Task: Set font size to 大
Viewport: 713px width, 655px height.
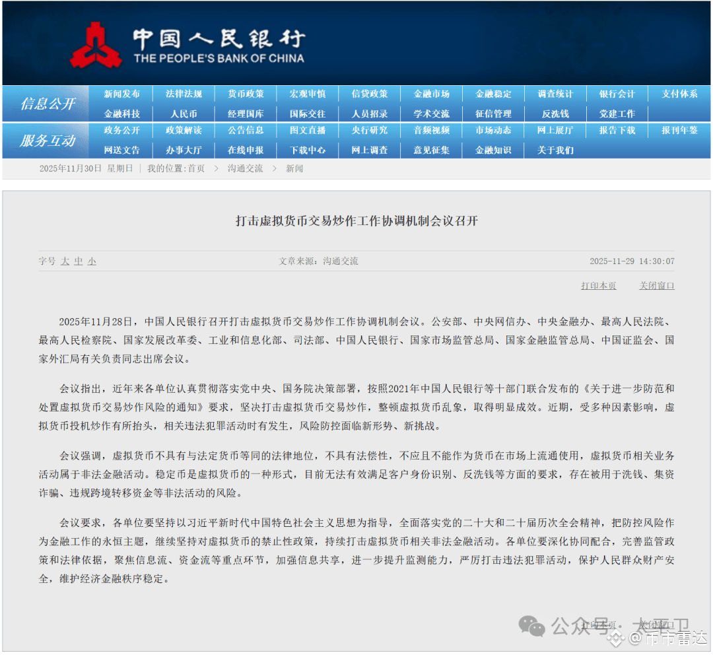Action: (x=64, y=261)
